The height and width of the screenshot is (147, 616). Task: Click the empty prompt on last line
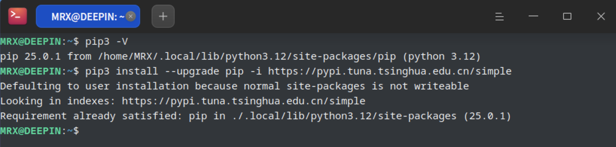point(40,131)
